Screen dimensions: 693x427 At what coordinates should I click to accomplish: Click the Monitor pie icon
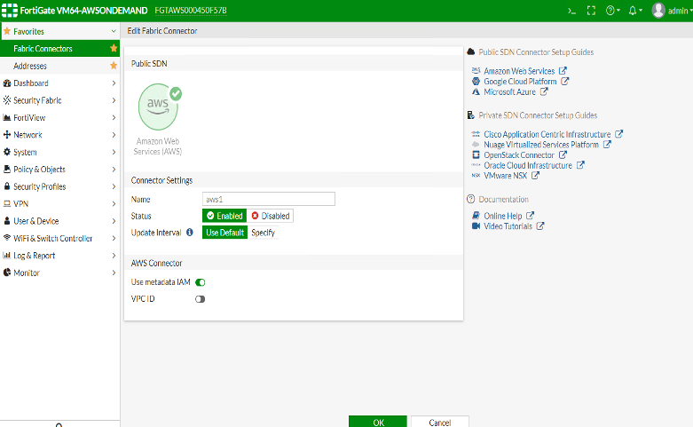coord(6,273)
